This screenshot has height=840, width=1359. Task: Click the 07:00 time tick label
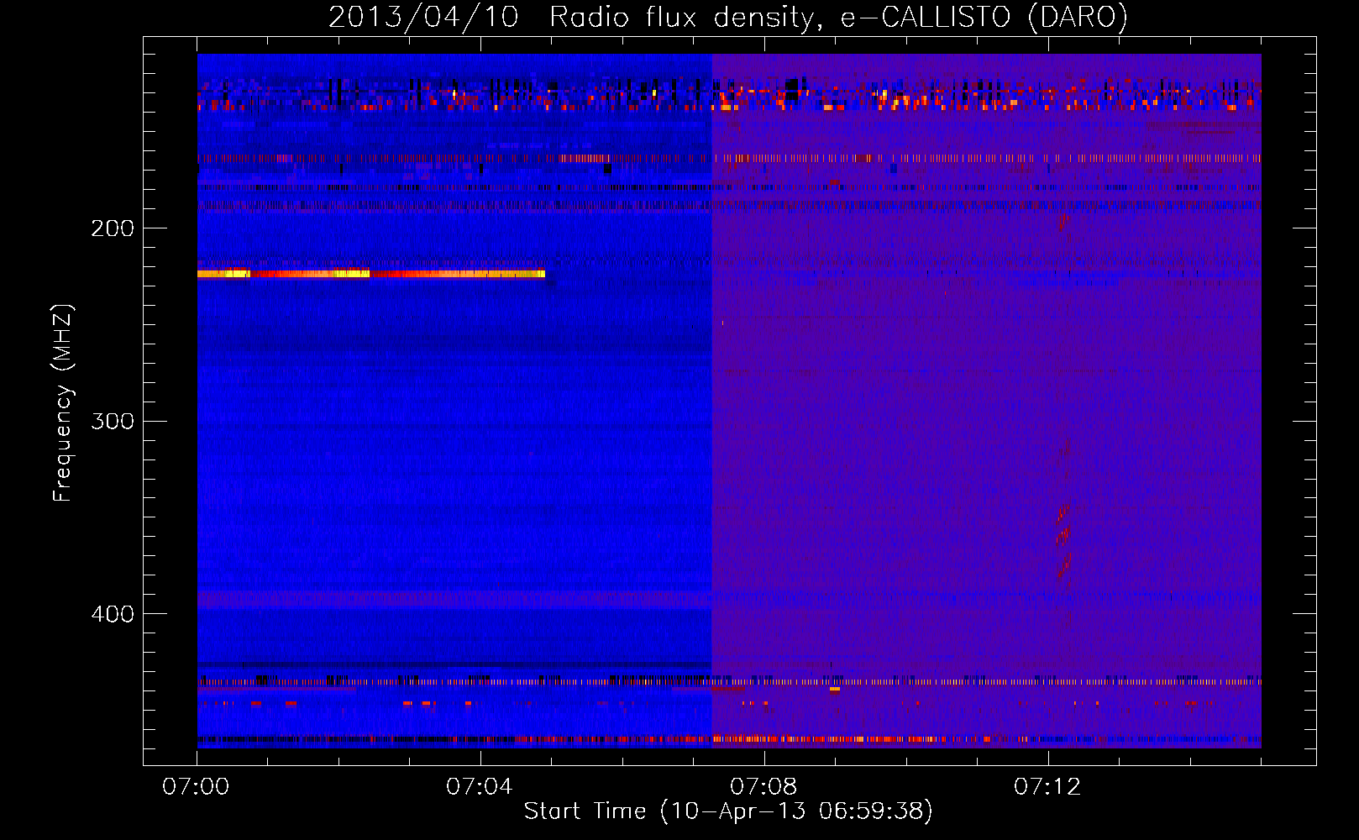coord(196,787)
